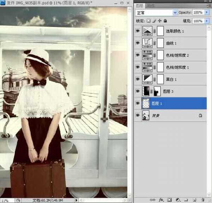Toggle lock transparent pixels
Viewport: 212px width, 203px height.
point(148,21)
